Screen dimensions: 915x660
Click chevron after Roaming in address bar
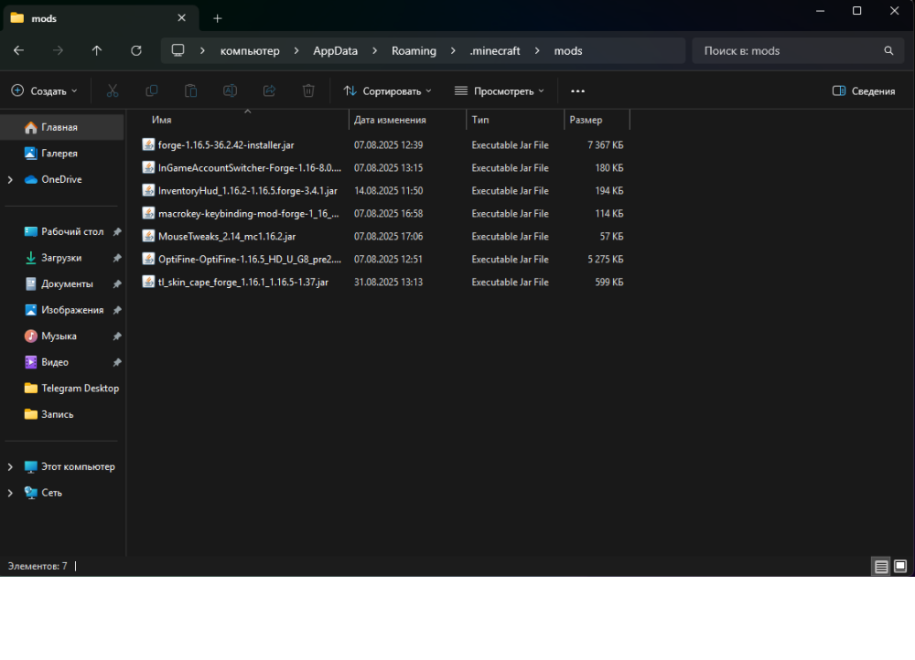click(x=453, y=50)
